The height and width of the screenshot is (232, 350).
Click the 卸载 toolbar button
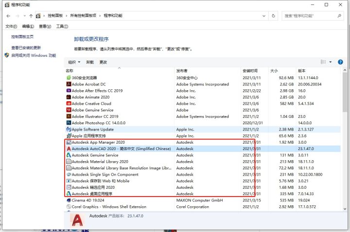pos(90,62)
